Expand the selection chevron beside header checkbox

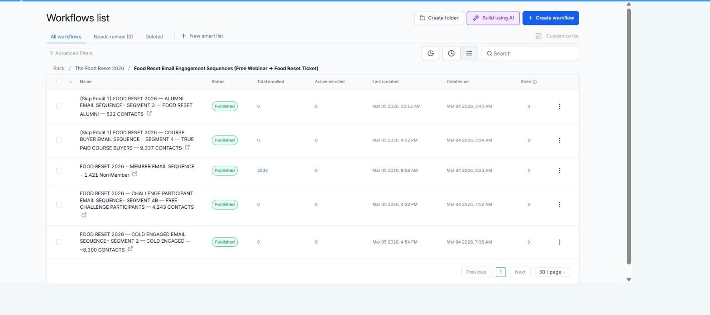coord(70,82)
